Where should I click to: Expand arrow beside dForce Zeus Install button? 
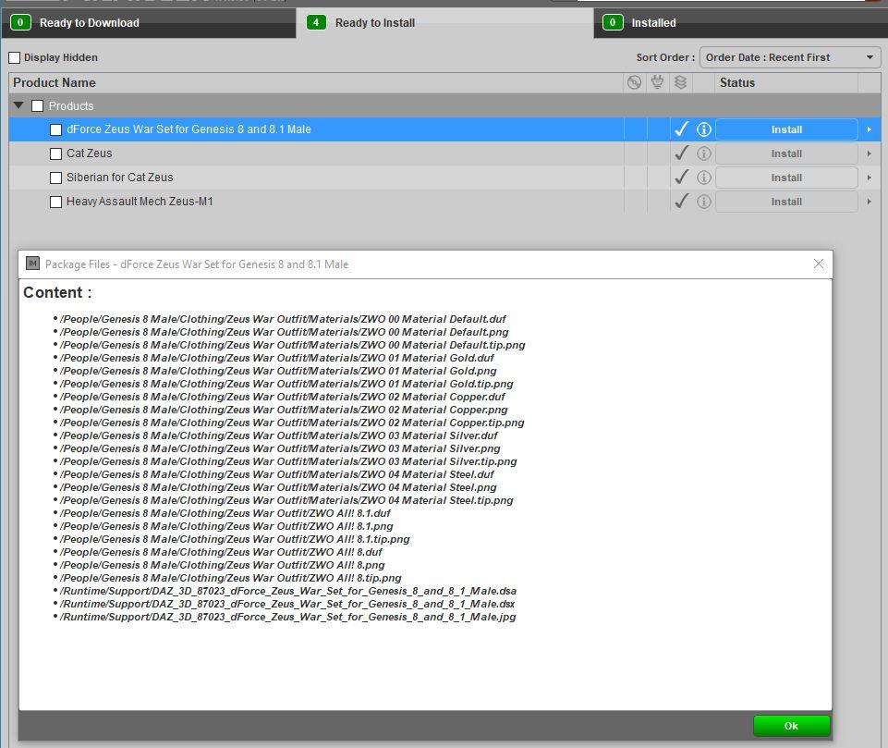click(870, 129)
